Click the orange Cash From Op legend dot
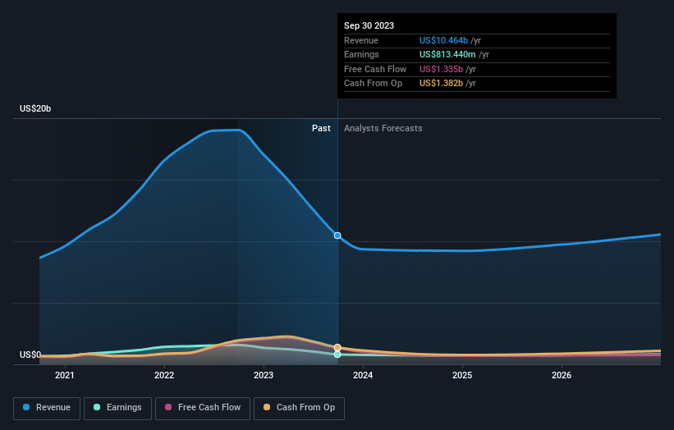The width and height of the screenshot is (674, 430). point(267,407)
